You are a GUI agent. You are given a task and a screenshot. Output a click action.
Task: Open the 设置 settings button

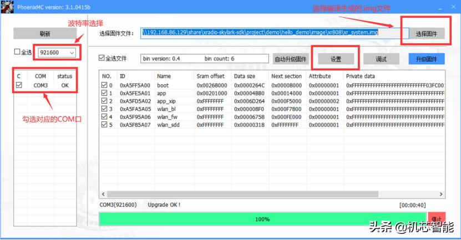tap(336, 59)
